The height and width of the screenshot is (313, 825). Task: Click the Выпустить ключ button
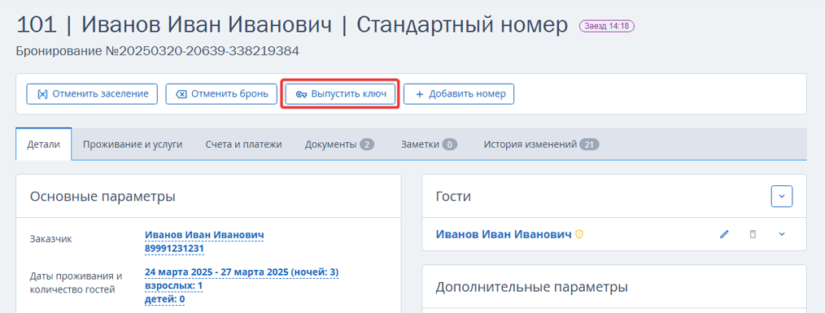(340, 94)
